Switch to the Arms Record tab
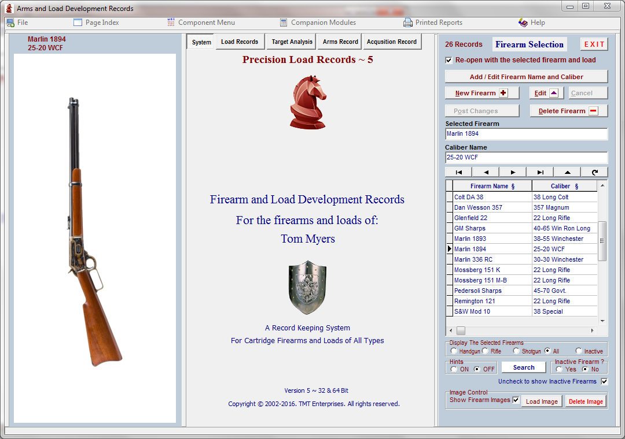 coord(340,42)
